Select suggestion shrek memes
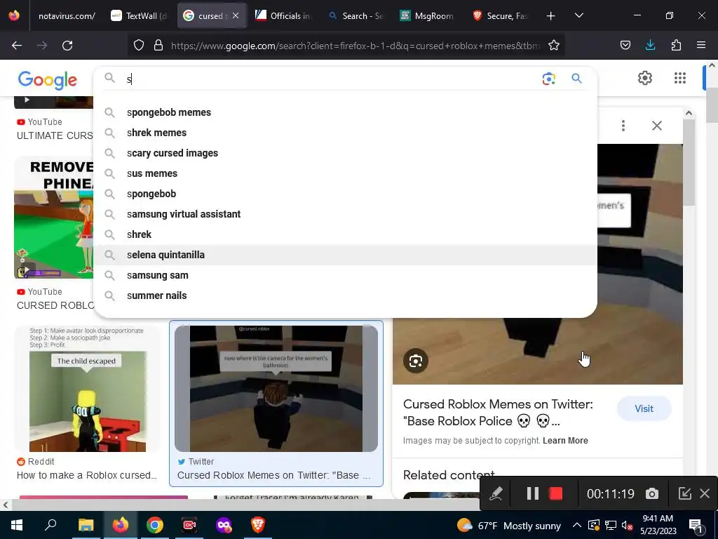718x539 pixels. click(345, 133)
